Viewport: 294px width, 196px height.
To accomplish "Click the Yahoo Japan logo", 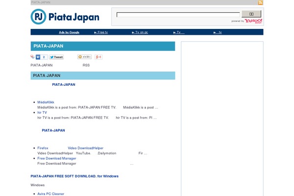I will tap(253, 21).
